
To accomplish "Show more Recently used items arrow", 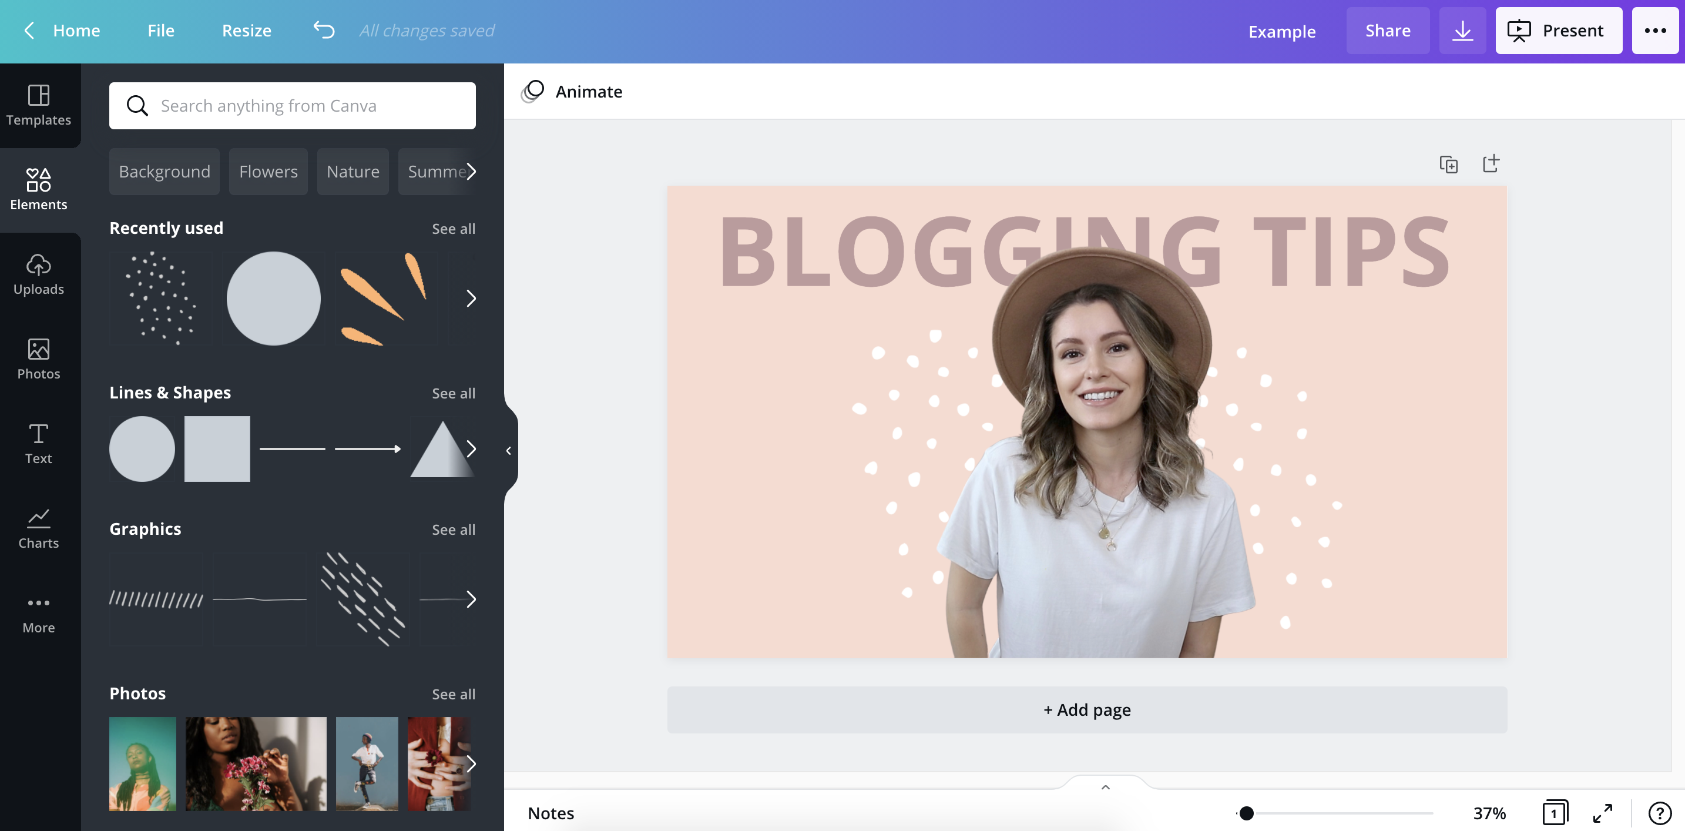I will 471,299.
